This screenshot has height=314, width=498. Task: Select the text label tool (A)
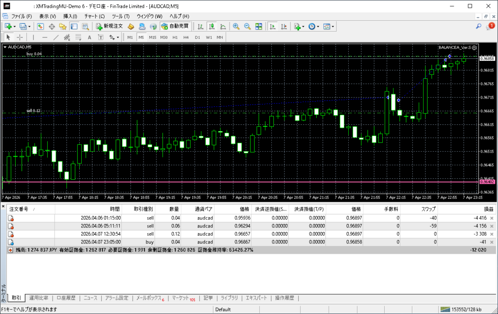click(x=89, y=37)
